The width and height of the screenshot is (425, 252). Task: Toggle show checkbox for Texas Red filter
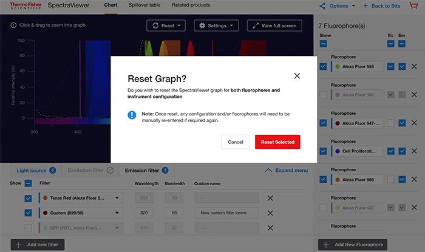[x=28, y=198]
